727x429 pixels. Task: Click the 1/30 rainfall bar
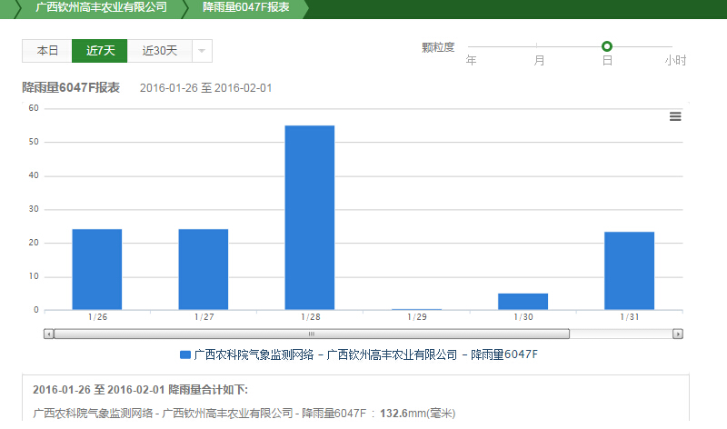click(523, 302)
